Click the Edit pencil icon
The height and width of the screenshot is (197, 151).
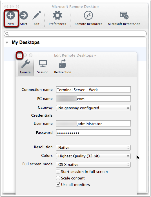pyautogui.click(x=37, y=15)
